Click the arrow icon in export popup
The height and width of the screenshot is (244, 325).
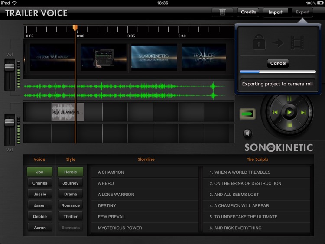(278, 43)
